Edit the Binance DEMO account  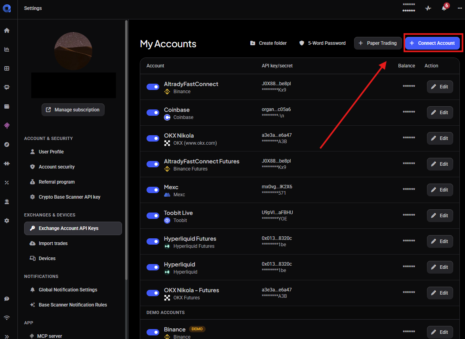tap(440, 332)
